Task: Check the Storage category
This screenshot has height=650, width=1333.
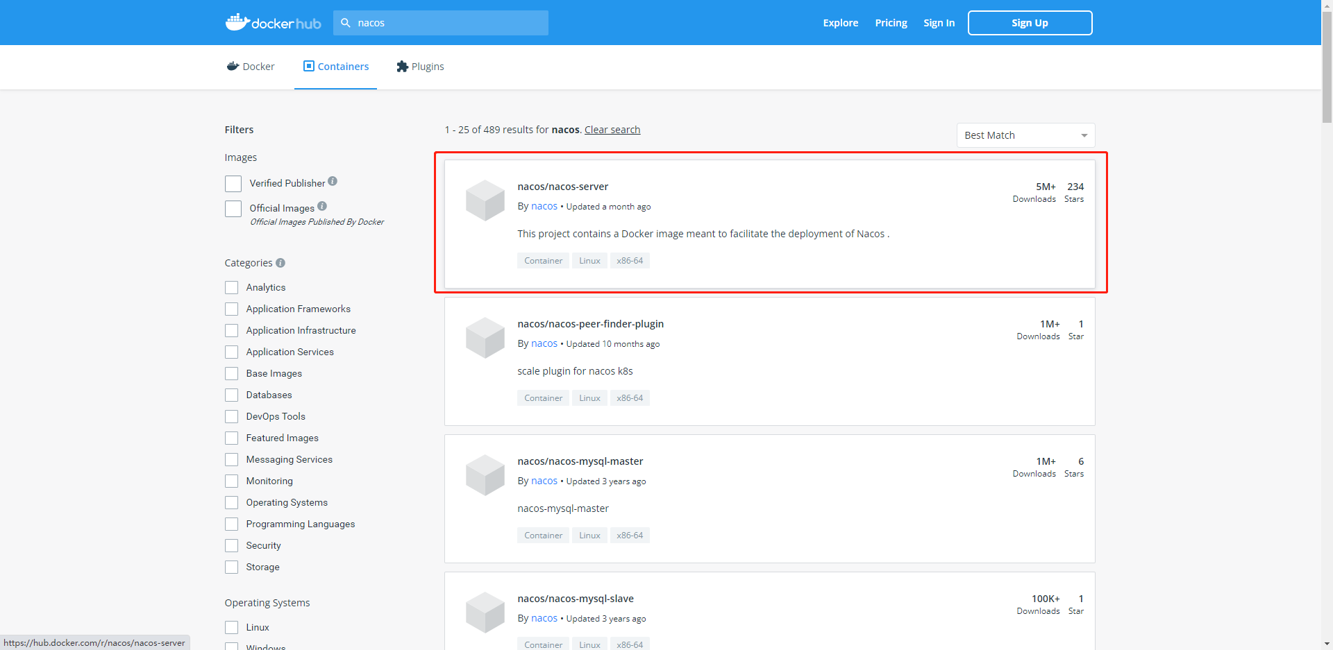Action: 232,567
